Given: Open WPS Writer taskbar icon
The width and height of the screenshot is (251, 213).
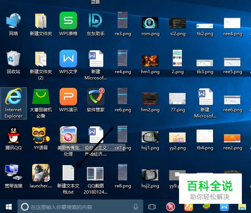Looking at the screenshot, I should (224, 208).
